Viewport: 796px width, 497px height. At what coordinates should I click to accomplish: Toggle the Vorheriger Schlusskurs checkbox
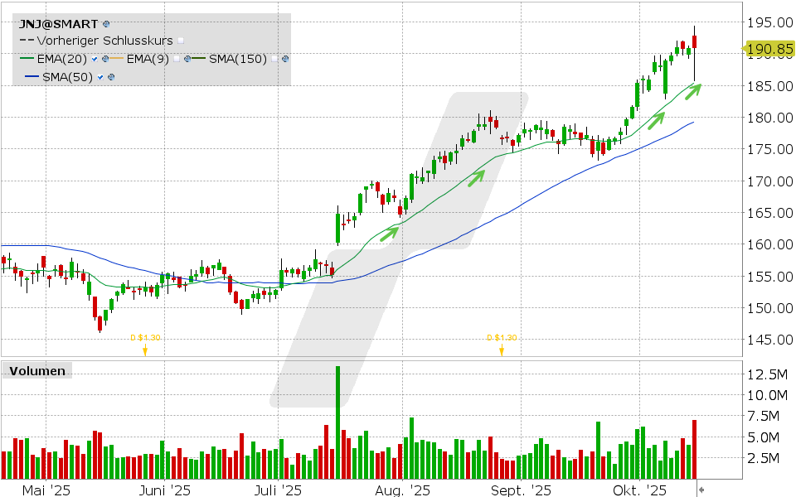coord(181,41)
